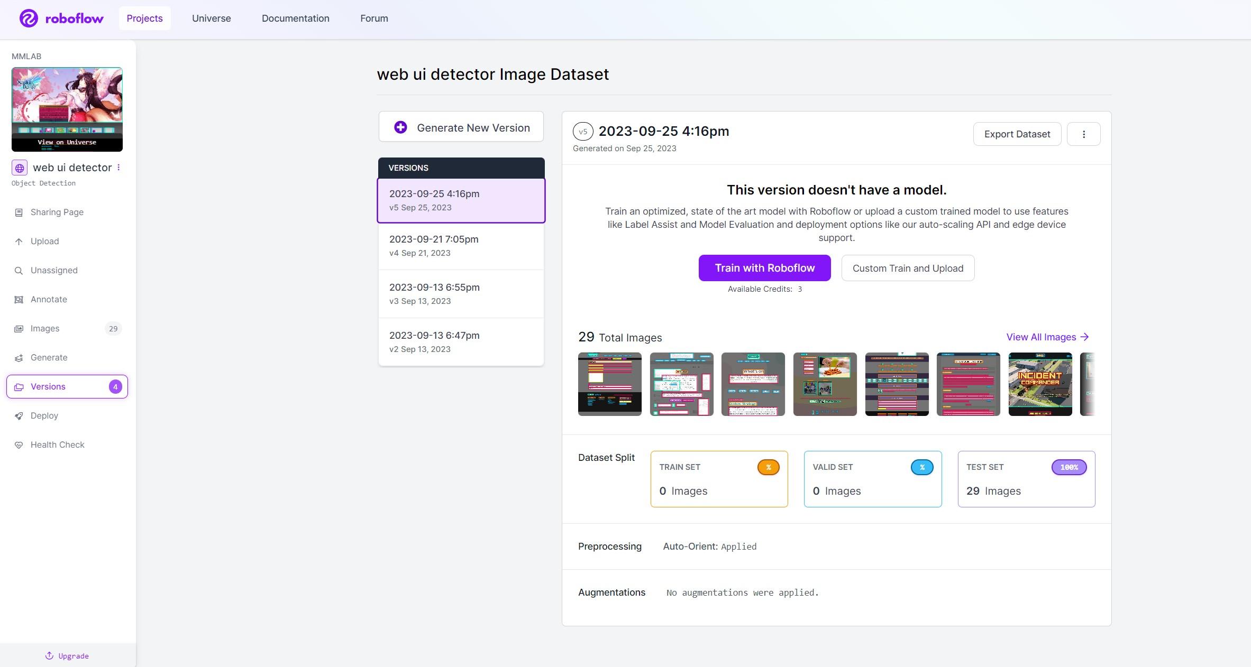Click Custom Train and Upload button
Image resolution: width=1251 pixels, height=667 pixels.
pos(908,268)
